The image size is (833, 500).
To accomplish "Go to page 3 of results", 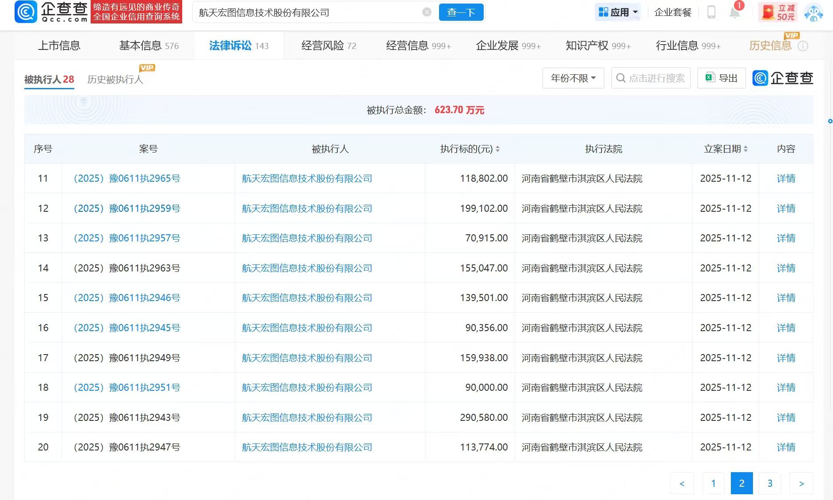I will pos(770,483).
